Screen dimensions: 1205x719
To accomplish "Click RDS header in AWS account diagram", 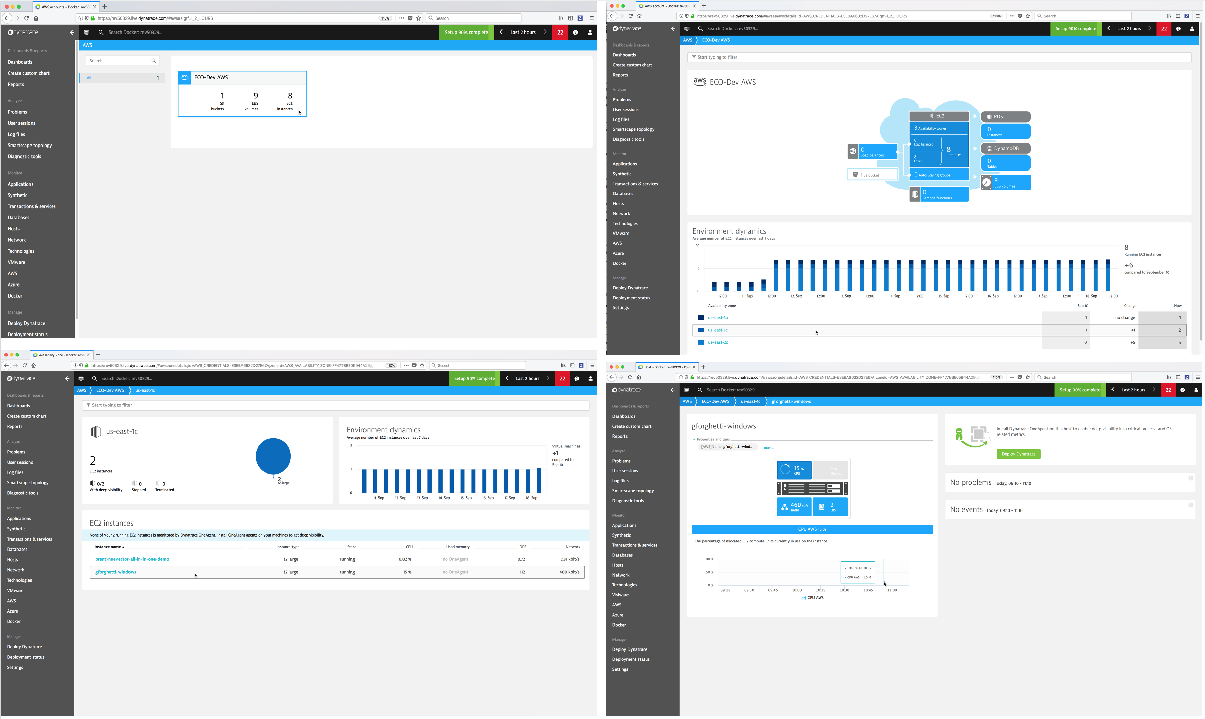I will [1006, 117].
